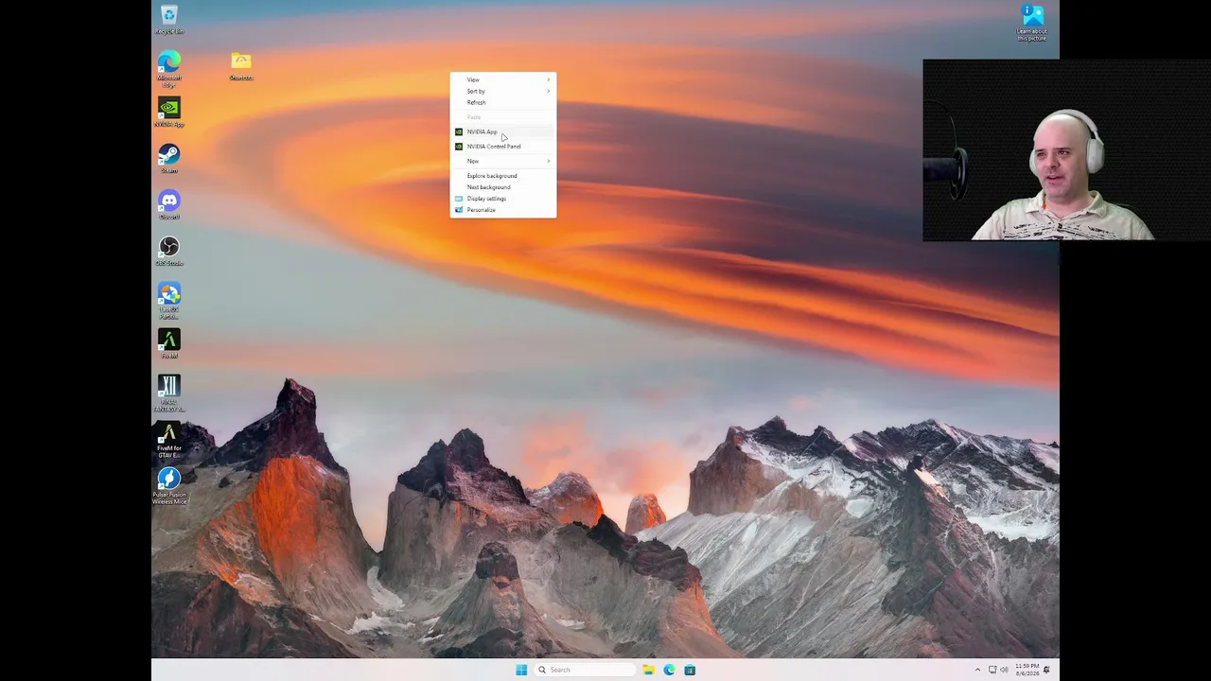Open NVIDIA App from the context menu
This screenshot has height=681, width=1211.
click(x=503, y=132)
